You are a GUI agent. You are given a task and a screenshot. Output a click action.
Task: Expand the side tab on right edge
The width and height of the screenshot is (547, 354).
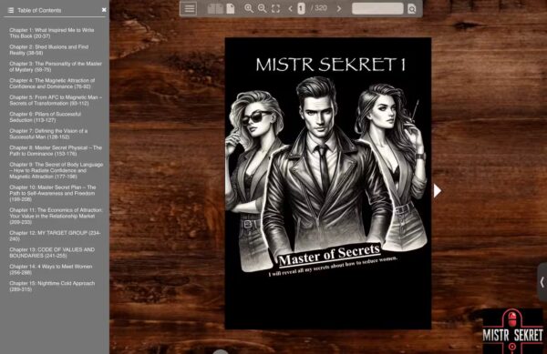coord(542,282)
